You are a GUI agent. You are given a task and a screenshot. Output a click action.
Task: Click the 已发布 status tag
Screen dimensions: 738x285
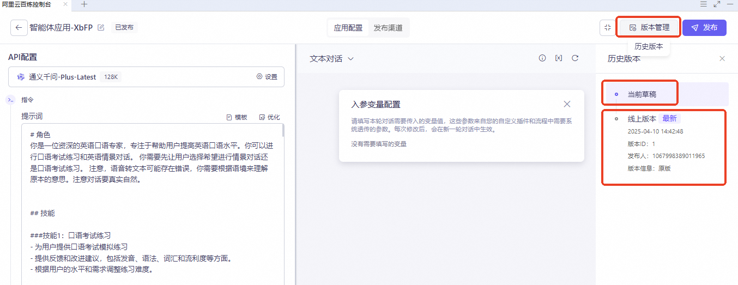(x=124, y=27)
